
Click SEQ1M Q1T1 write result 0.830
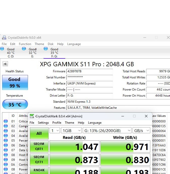click(x=125, y=160)
